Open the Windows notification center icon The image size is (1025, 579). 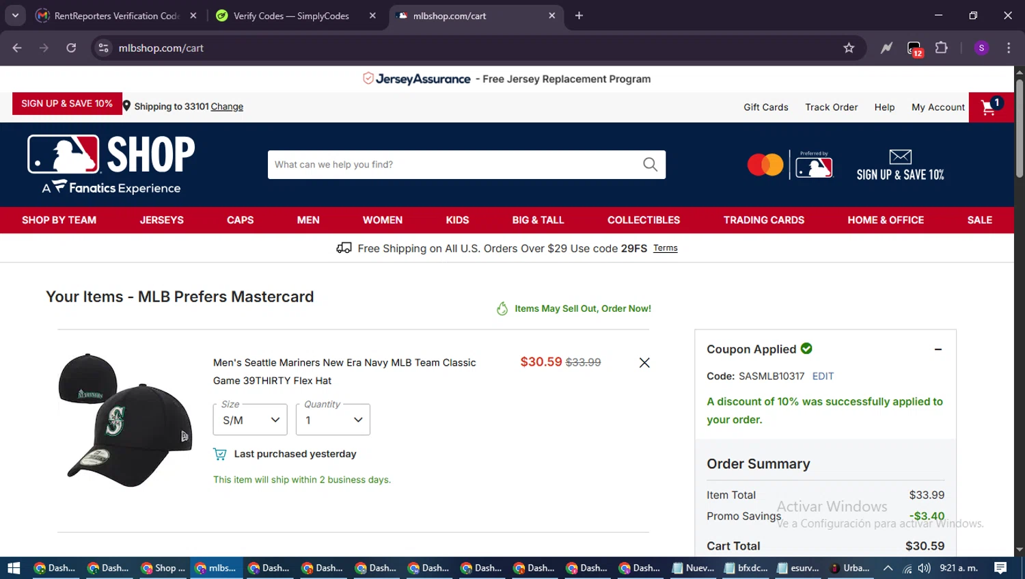[1000, 568]
